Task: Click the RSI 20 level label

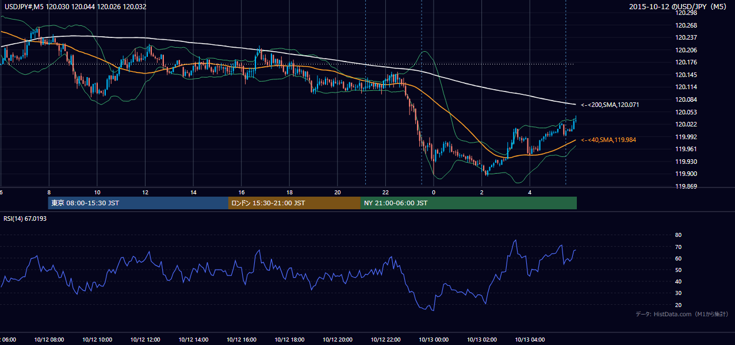Action: [x=678, y=305]
